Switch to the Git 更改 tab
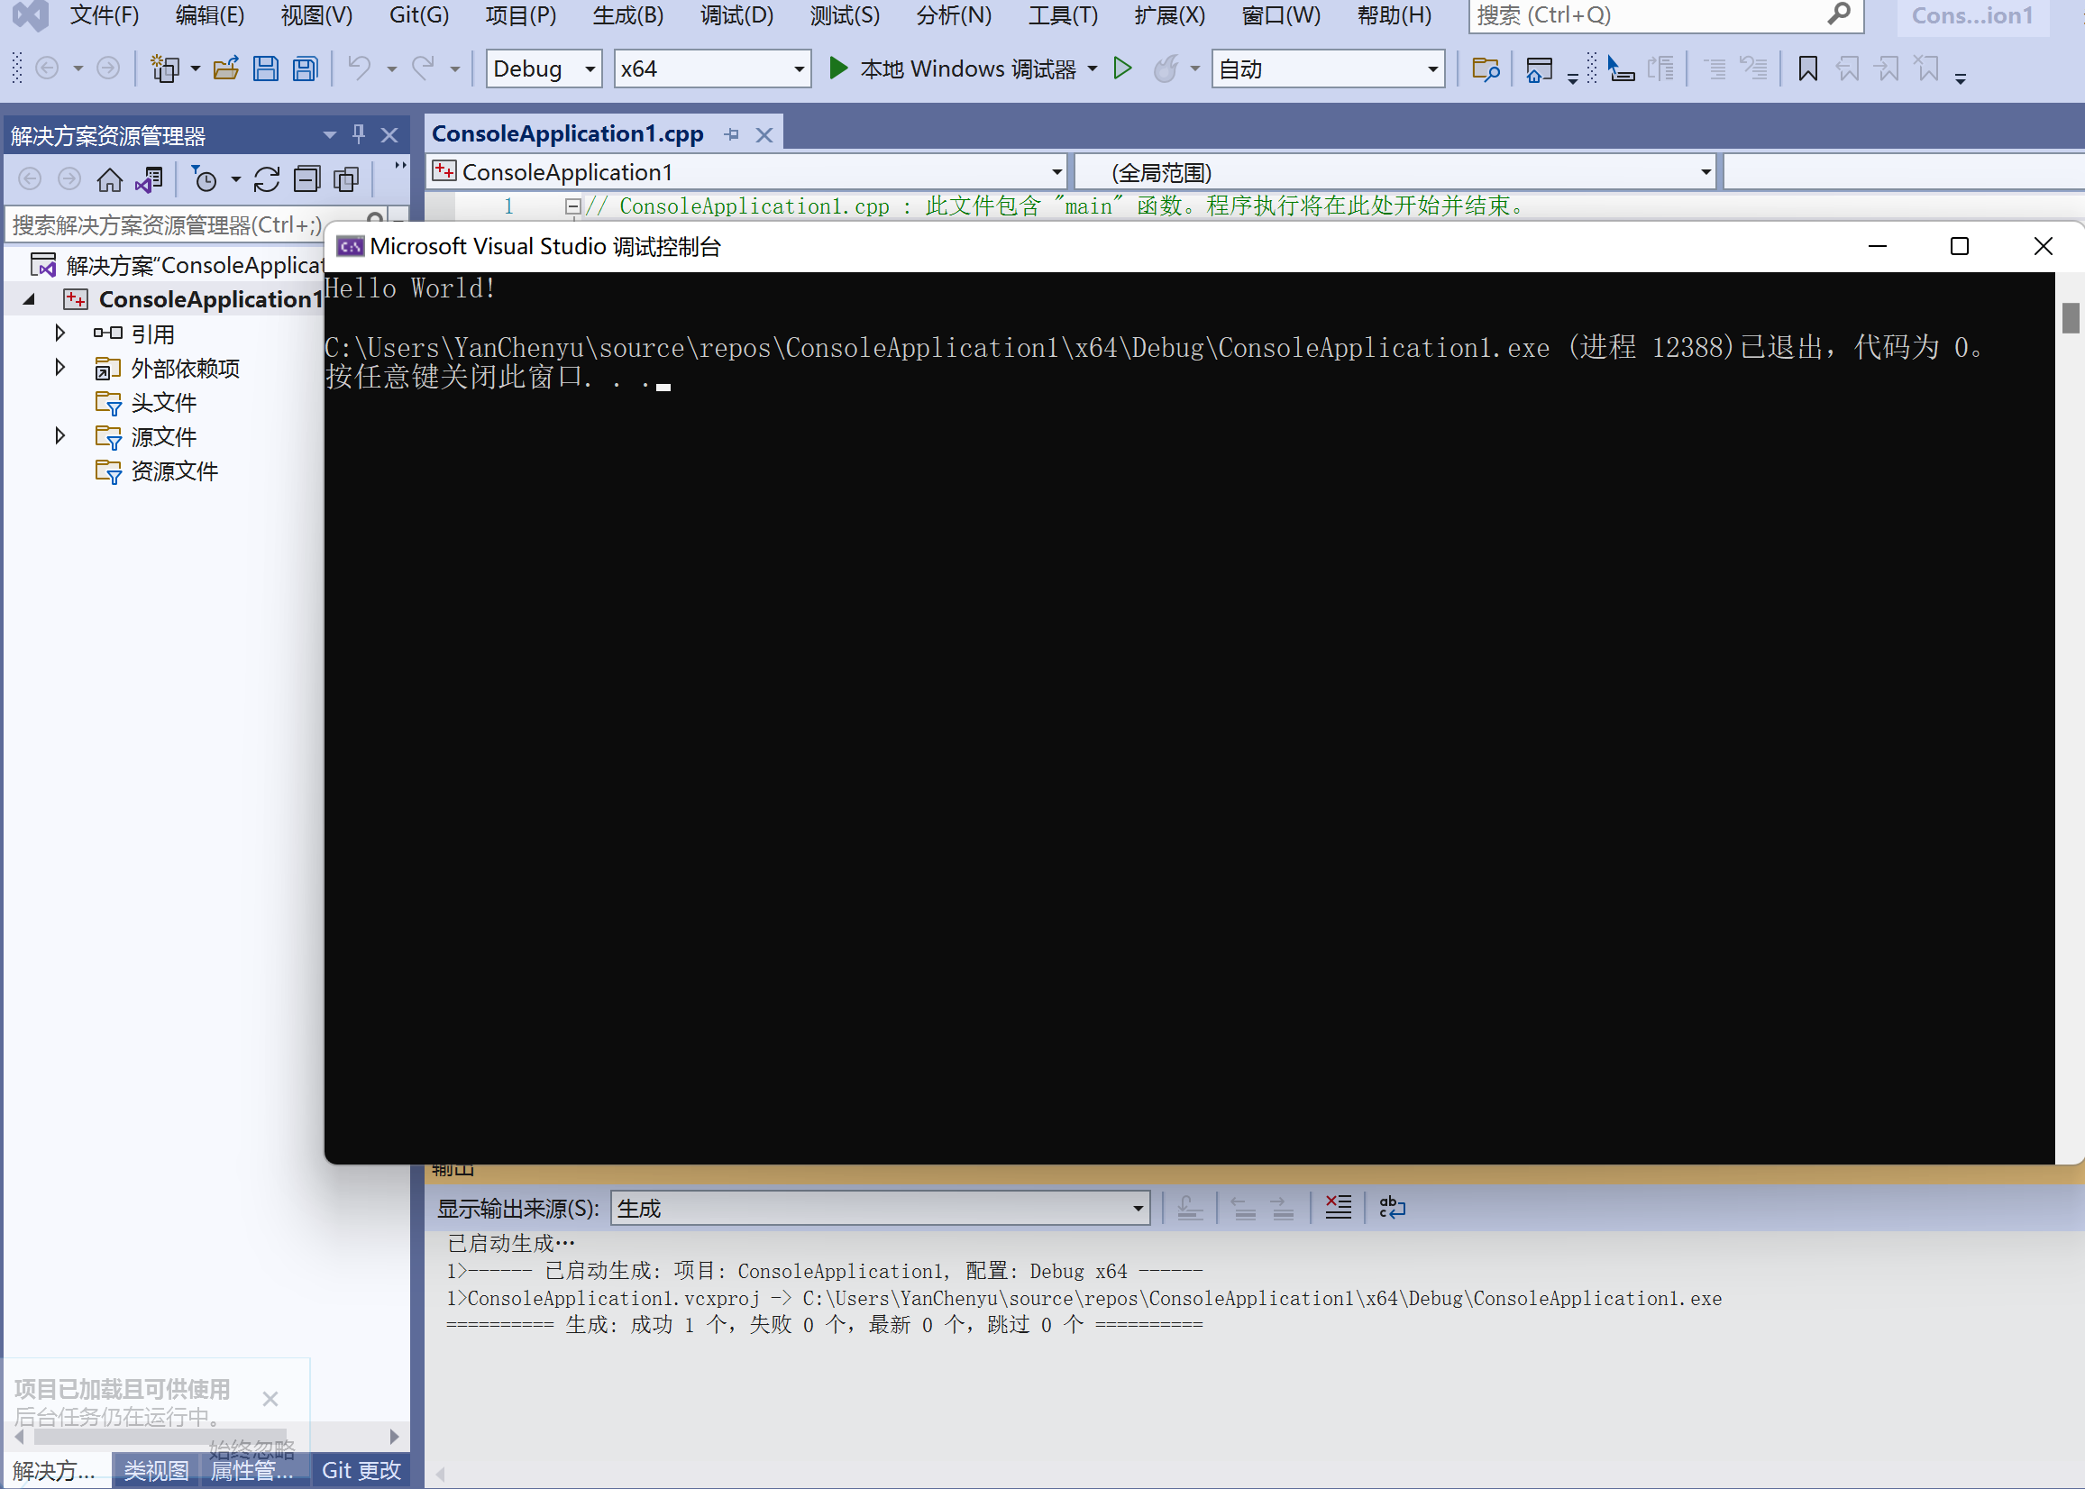The width and height of the screenshot is (2085, 1489). (x=361, y=1470)
